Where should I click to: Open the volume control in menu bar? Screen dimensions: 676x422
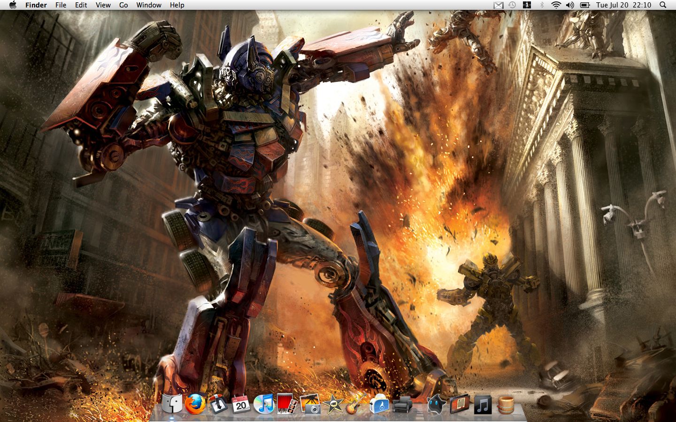570,5
